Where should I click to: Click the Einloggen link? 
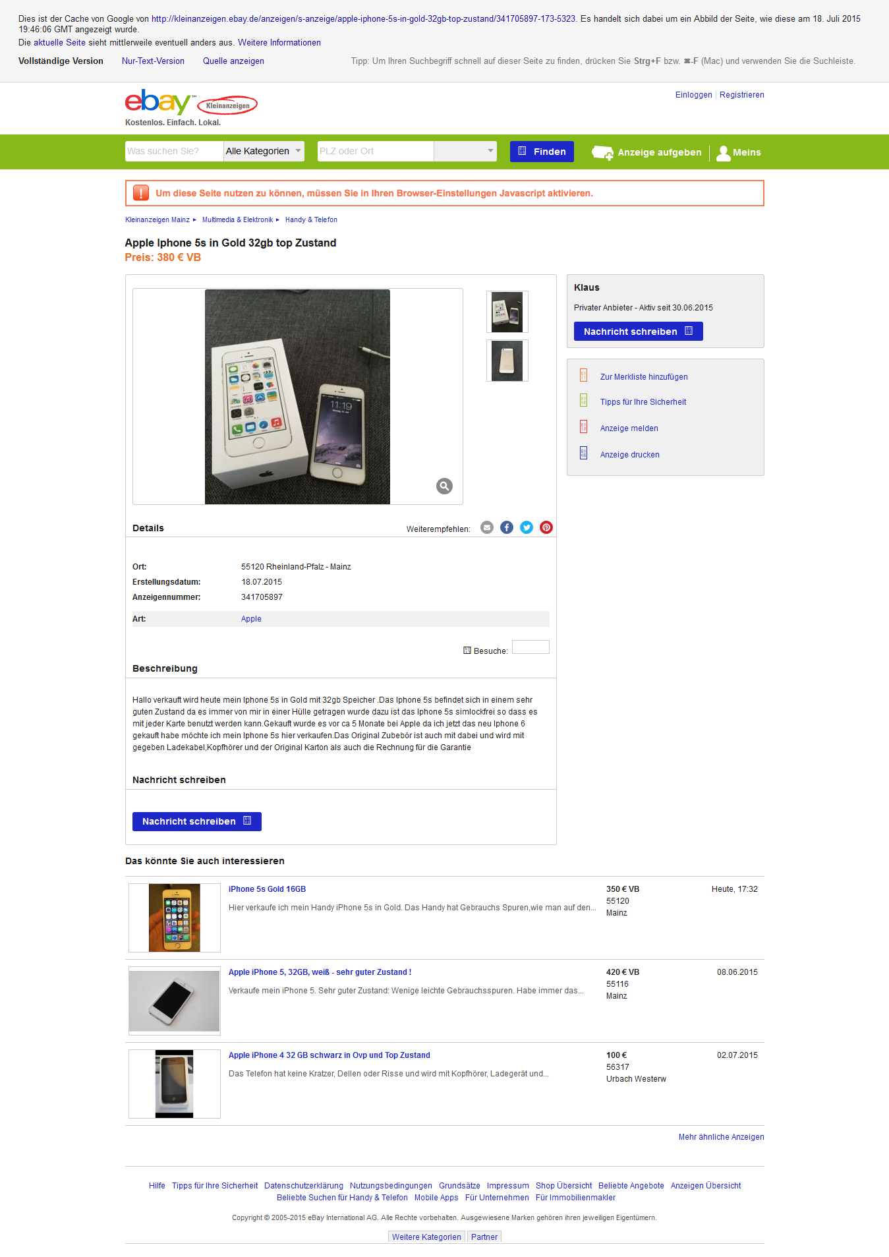pyautogui.click(x=693, y=95)
